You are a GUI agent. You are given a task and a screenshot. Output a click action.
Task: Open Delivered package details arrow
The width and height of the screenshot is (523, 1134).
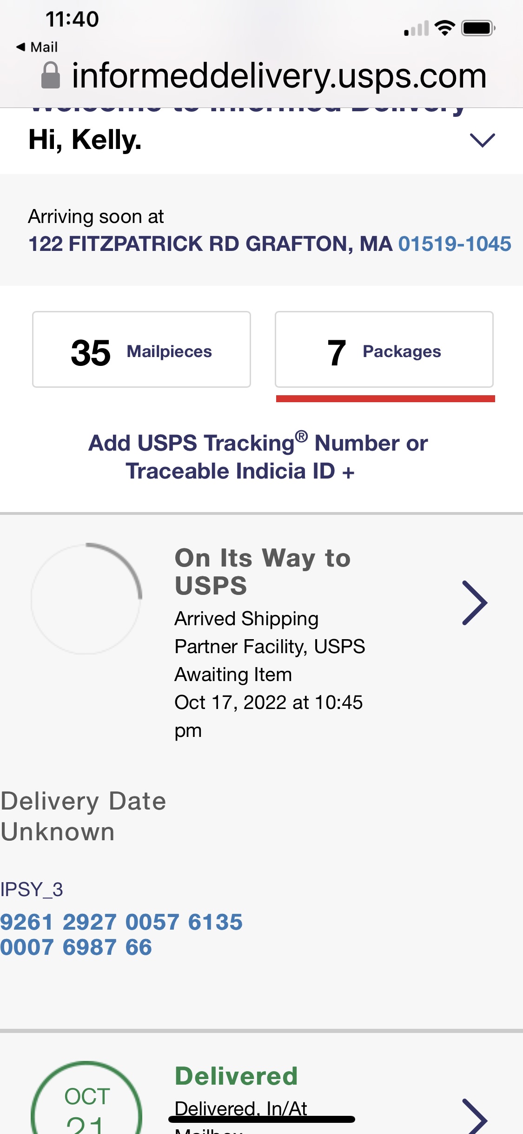coord(474,1117)
